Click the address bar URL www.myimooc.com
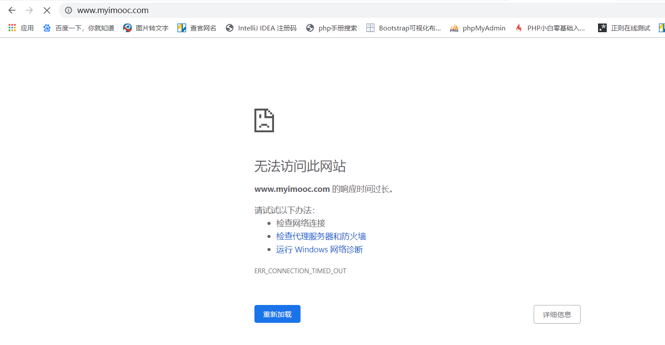This screenshot has width=665, height=345. coord(113,10)
